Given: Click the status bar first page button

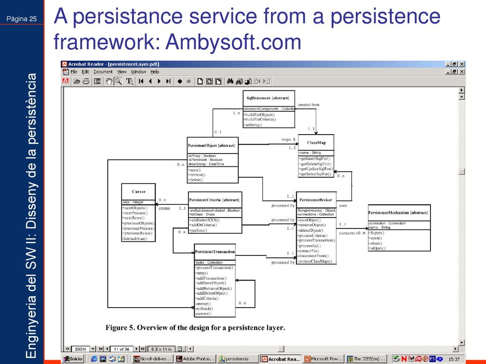Looking at the screenshot, I should (x=101, y=349).
